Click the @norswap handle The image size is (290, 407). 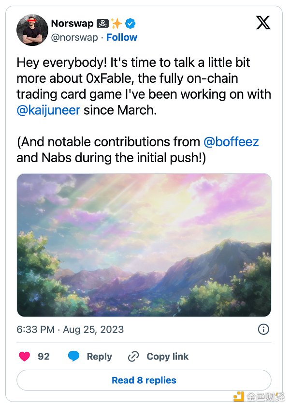74,37
